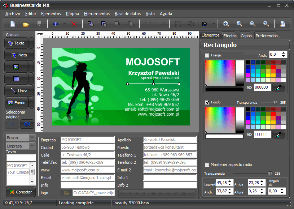Expand the Buscar dropdown
Viewport: 294px width, 209px height.
coord(32,138)
